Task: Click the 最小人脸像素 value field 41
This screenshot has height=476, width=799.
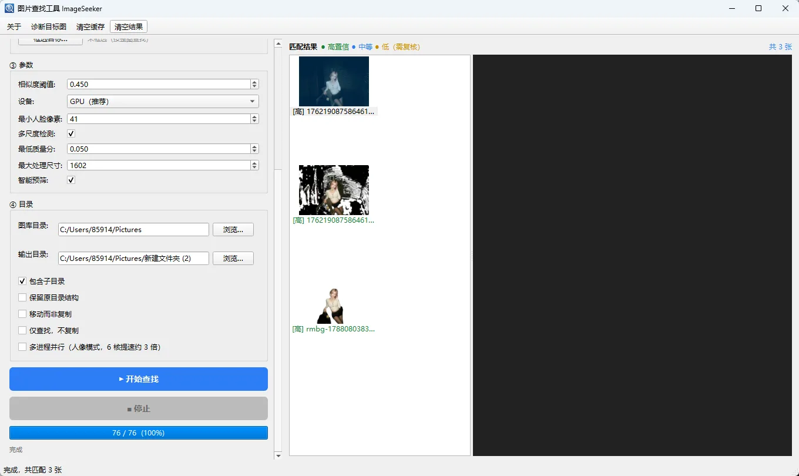Action: coord(159,119)
